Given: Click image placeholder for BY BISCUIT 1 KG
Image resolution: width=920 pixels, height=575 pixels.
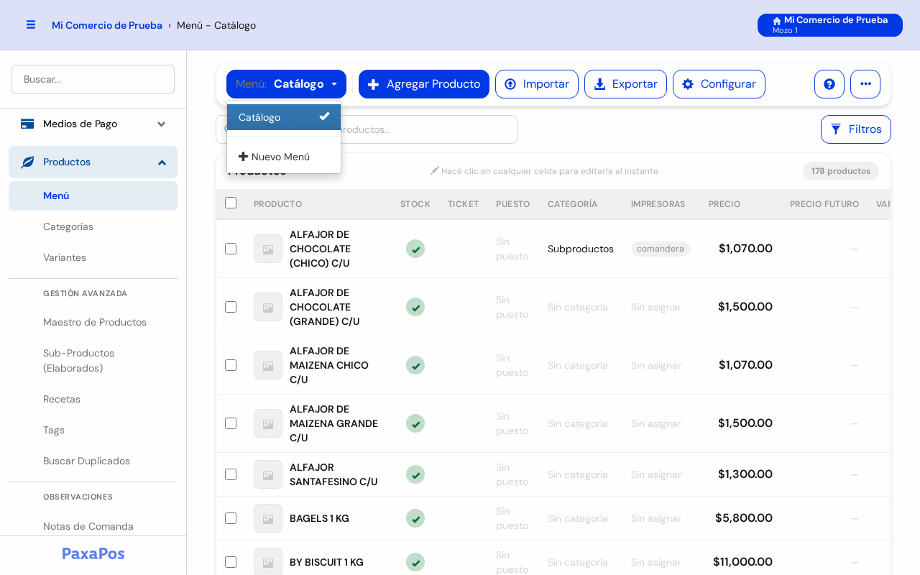Looking at the screenshot, I should pyautogui.click(x=268, y=562).
